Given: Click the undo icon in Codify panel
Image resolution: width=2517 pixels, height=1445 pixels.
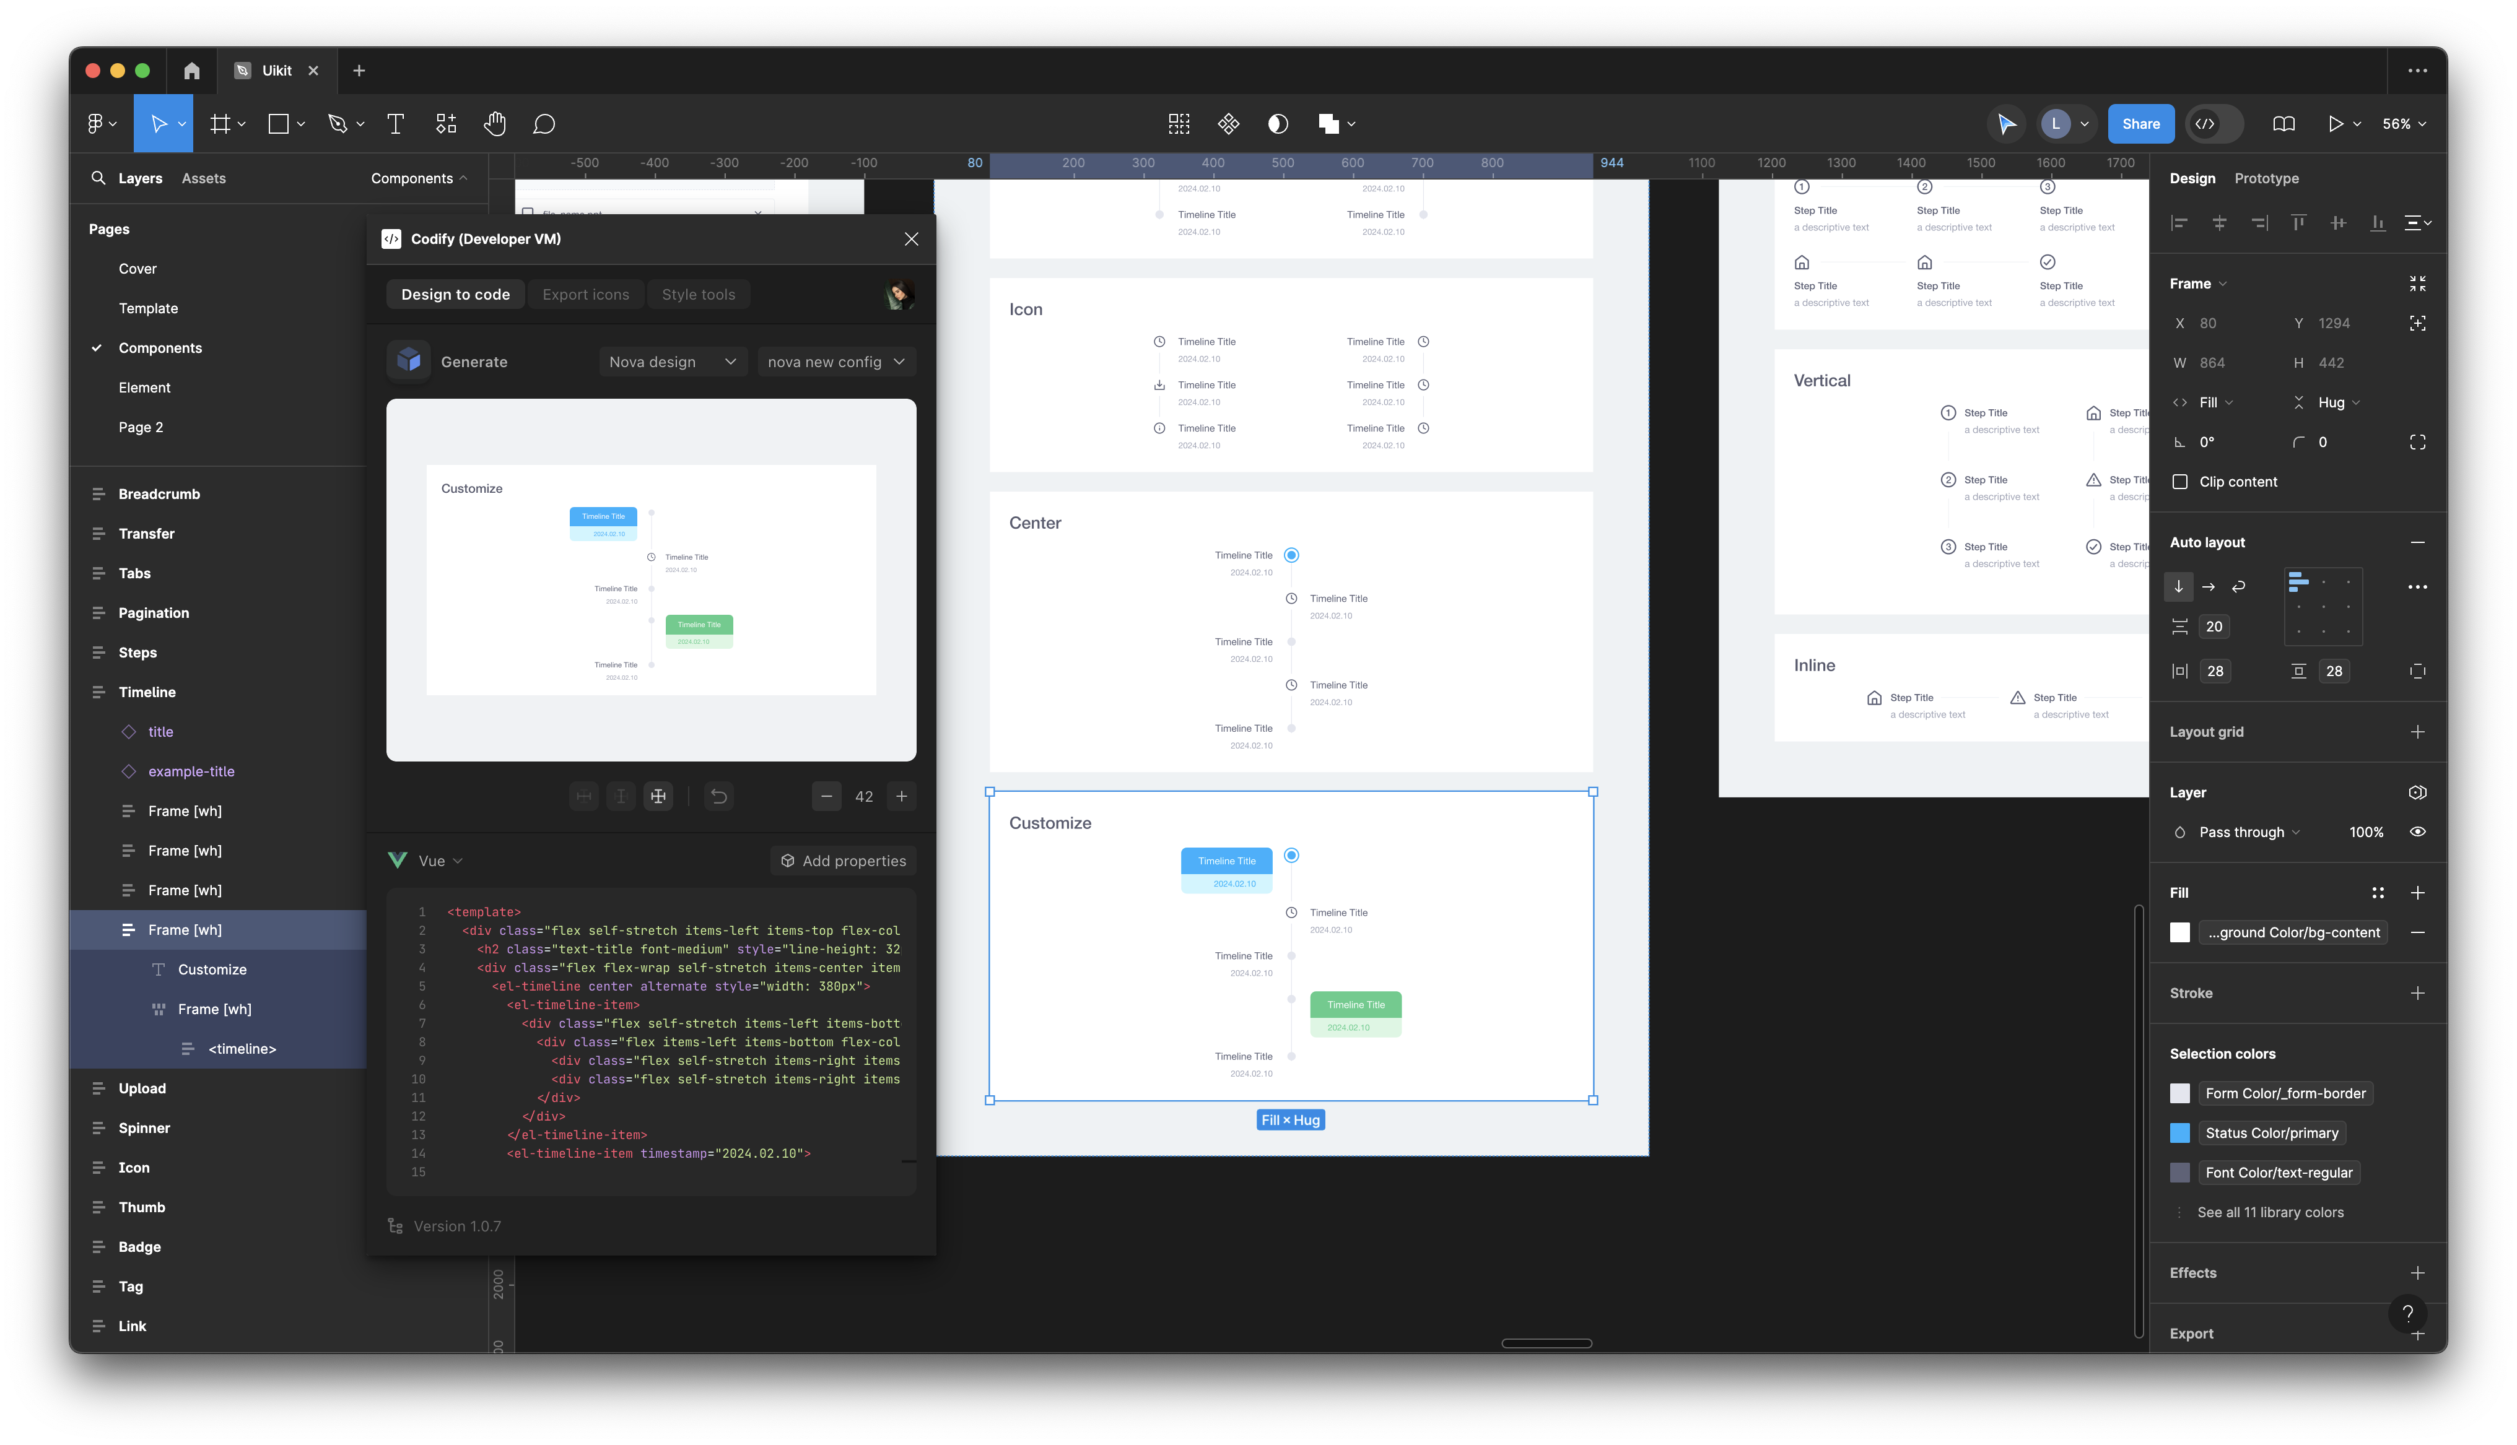Looking at the screenshot, I should click(x=718, y=796).
